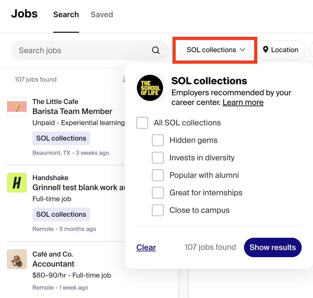Image resolution: width=313 pixels, height=298 pixels.
Task: Enable the Hidden gems checkbox
Action: (158, 140)
